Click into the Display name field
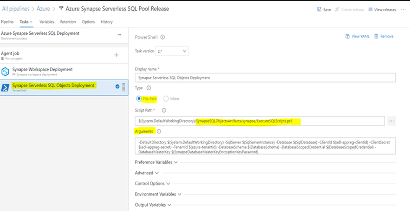The image size is (410, 216). pos(265,78)
